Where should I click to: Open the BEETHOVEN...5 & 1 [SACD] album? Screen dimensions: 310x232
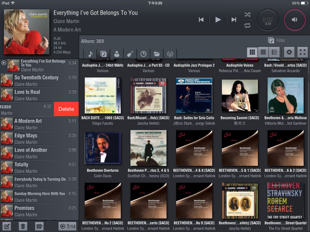coord(240,148)
